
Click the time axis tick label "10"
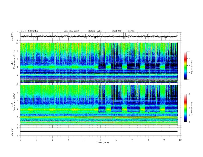(x=180, y=140)
